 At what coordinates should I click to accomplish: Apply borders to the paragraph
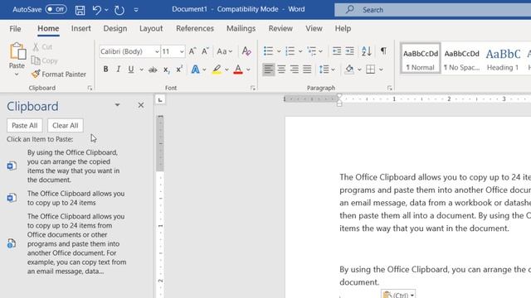[x=371, y=70]
